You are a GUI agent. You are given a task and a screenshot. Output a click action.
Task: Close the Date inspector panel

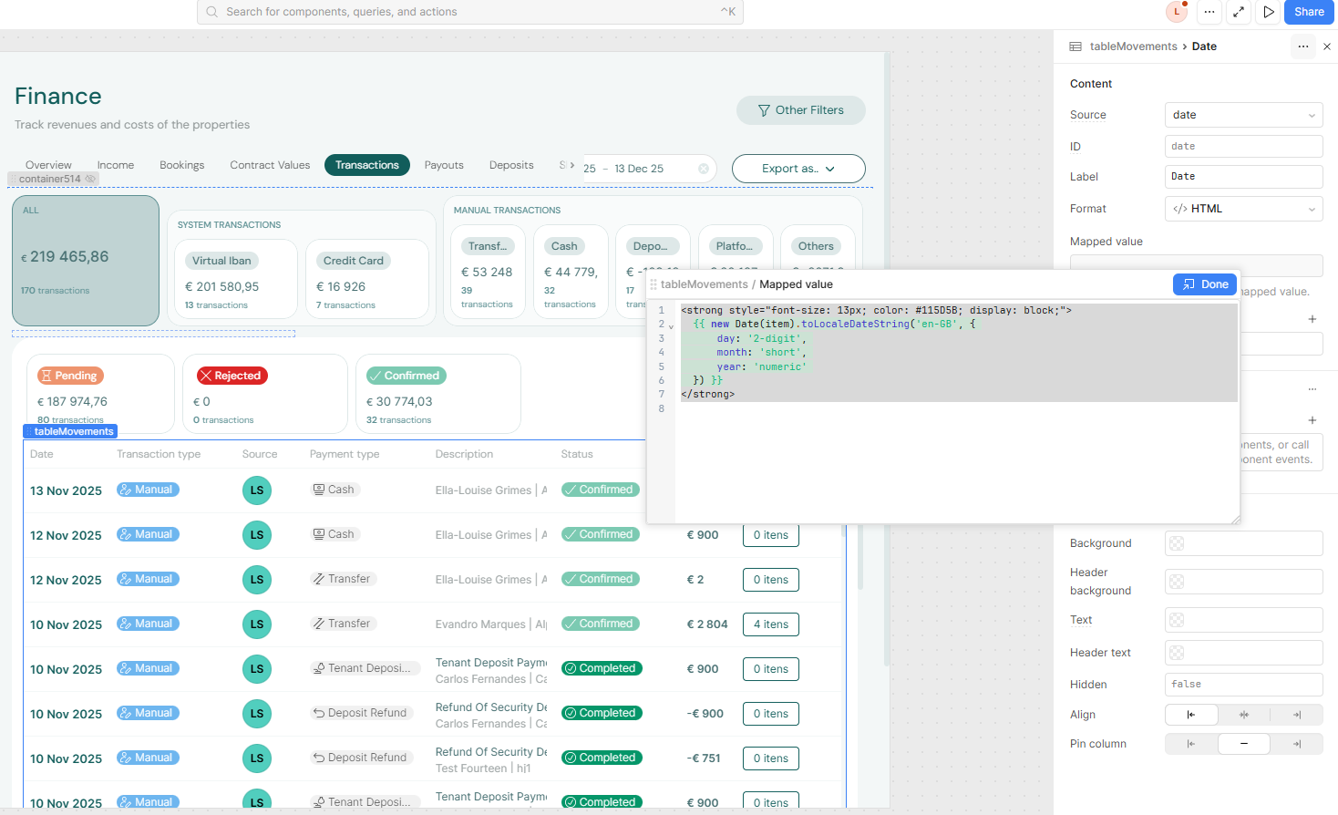point(1327,46)
